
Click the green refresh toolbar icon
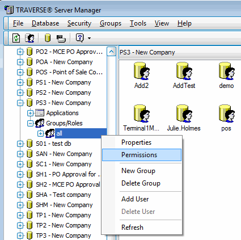pos(16,38)
